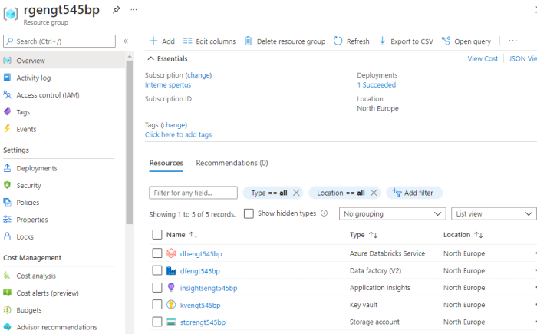
Task: Open the header ellipsis more options
Action: (x=133, y=10)
